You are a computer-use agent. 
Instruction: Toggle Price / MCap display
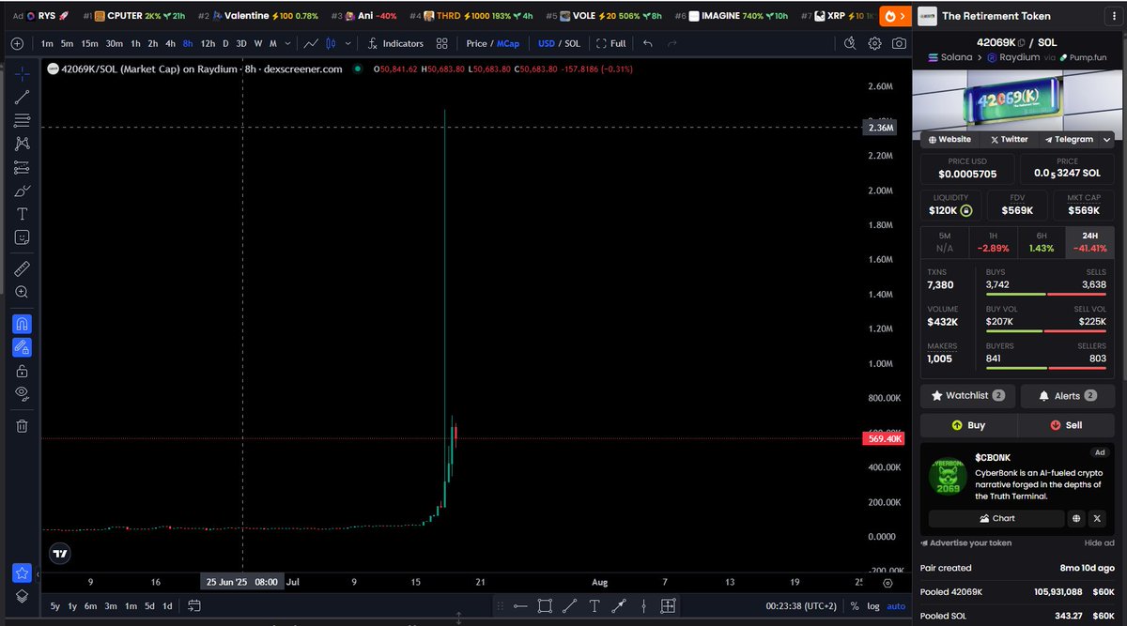pyautogui.click(x=492, y=43)
